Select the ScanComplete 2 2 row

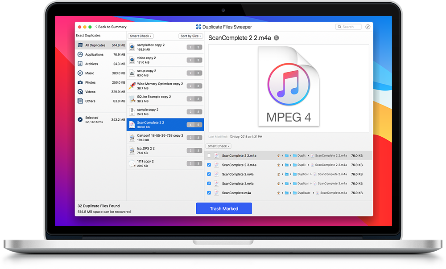[165, 125]
